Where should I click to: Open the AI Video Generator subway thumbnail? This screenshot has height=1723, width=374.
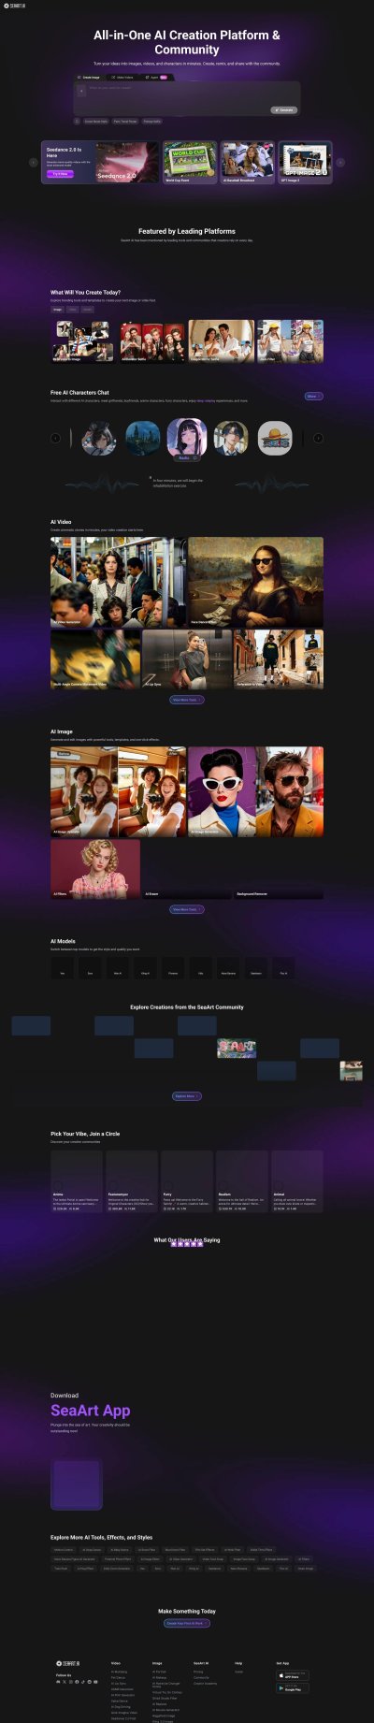click(118, 582)
